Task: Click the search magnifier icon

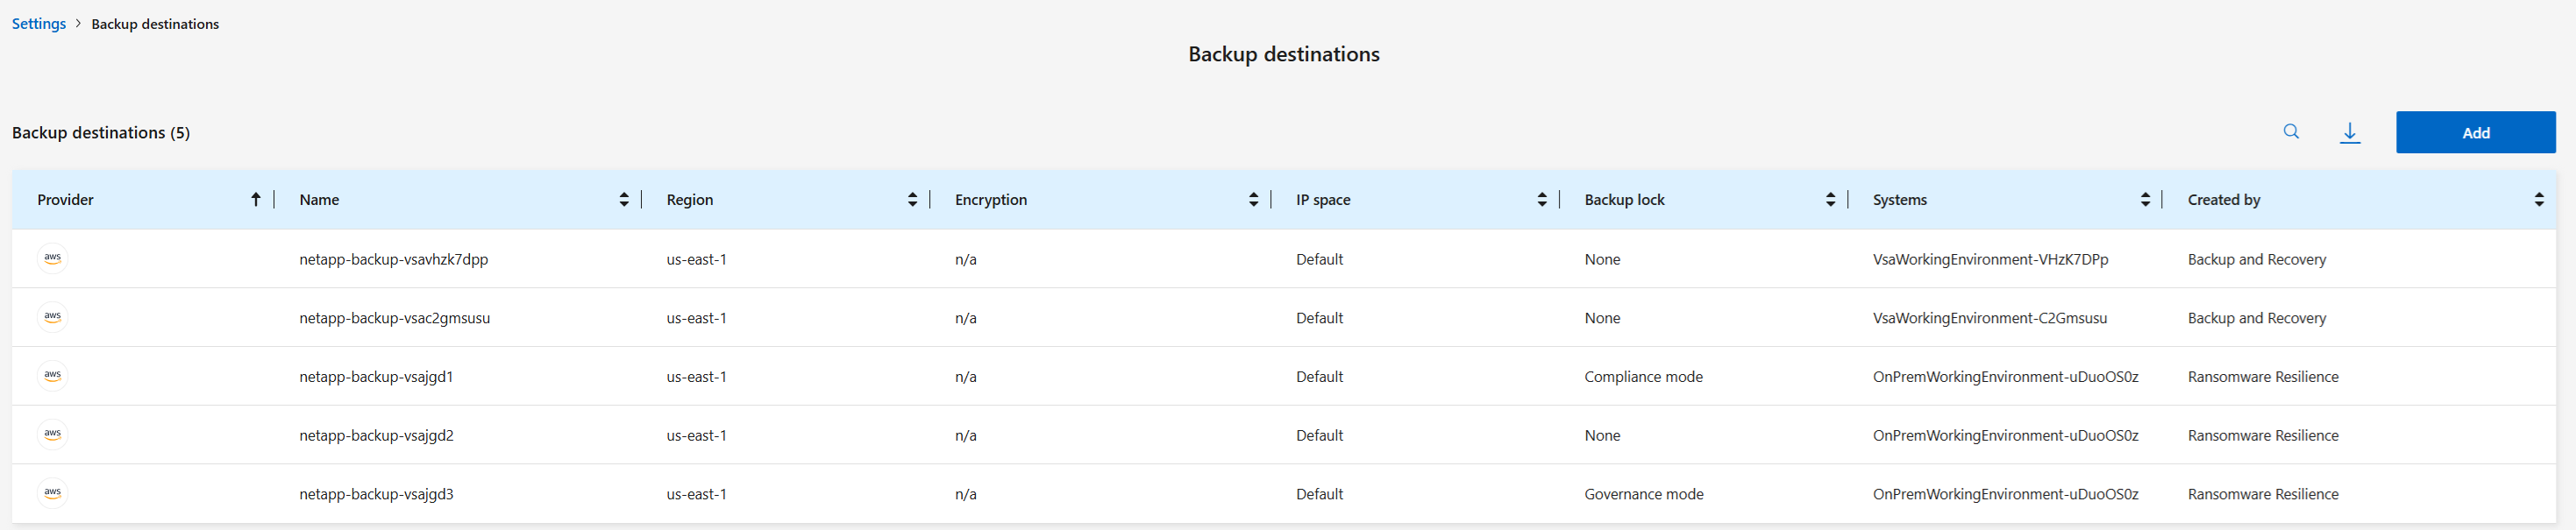Action: pos(2291,132)
